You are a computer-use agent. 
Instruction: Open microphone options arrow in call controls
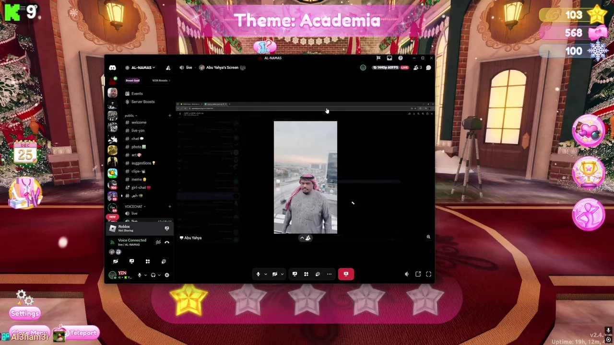(265, 275)
